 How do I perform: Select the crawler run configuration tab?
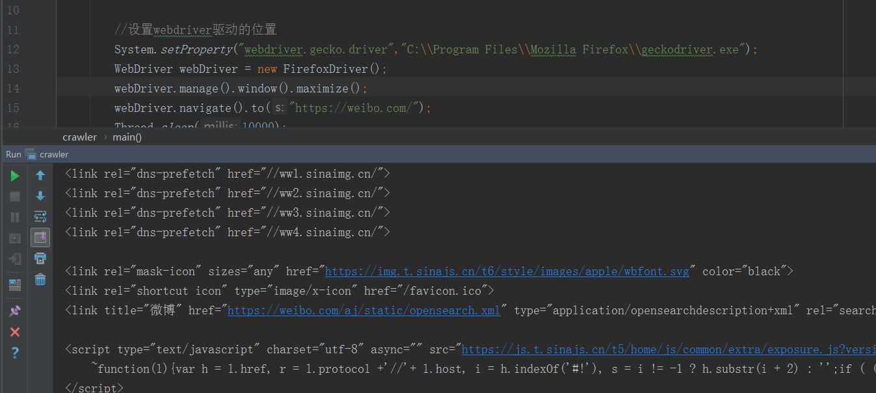pyautogui.click(x=47, y=154)
